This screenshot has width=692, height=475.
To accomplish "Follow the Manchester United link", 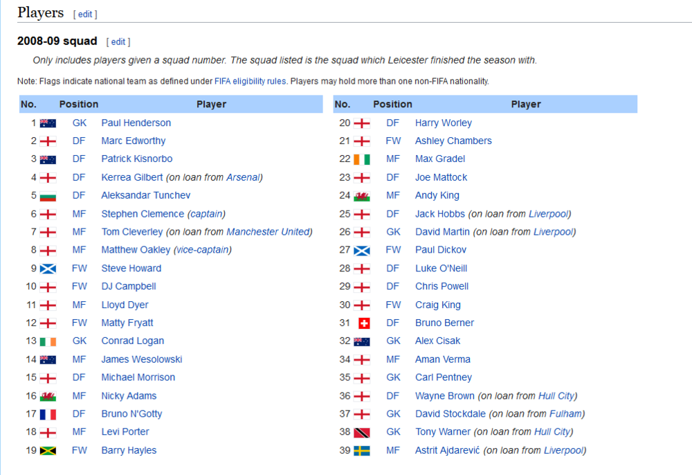I will click(268, 232).
